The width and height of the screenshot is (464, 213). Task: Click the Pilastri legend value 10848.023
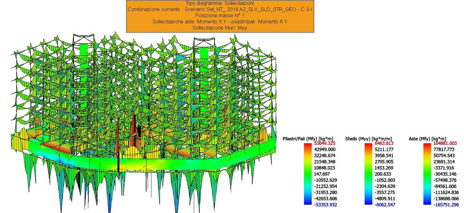pyautogui.click(x=325, y=168)
